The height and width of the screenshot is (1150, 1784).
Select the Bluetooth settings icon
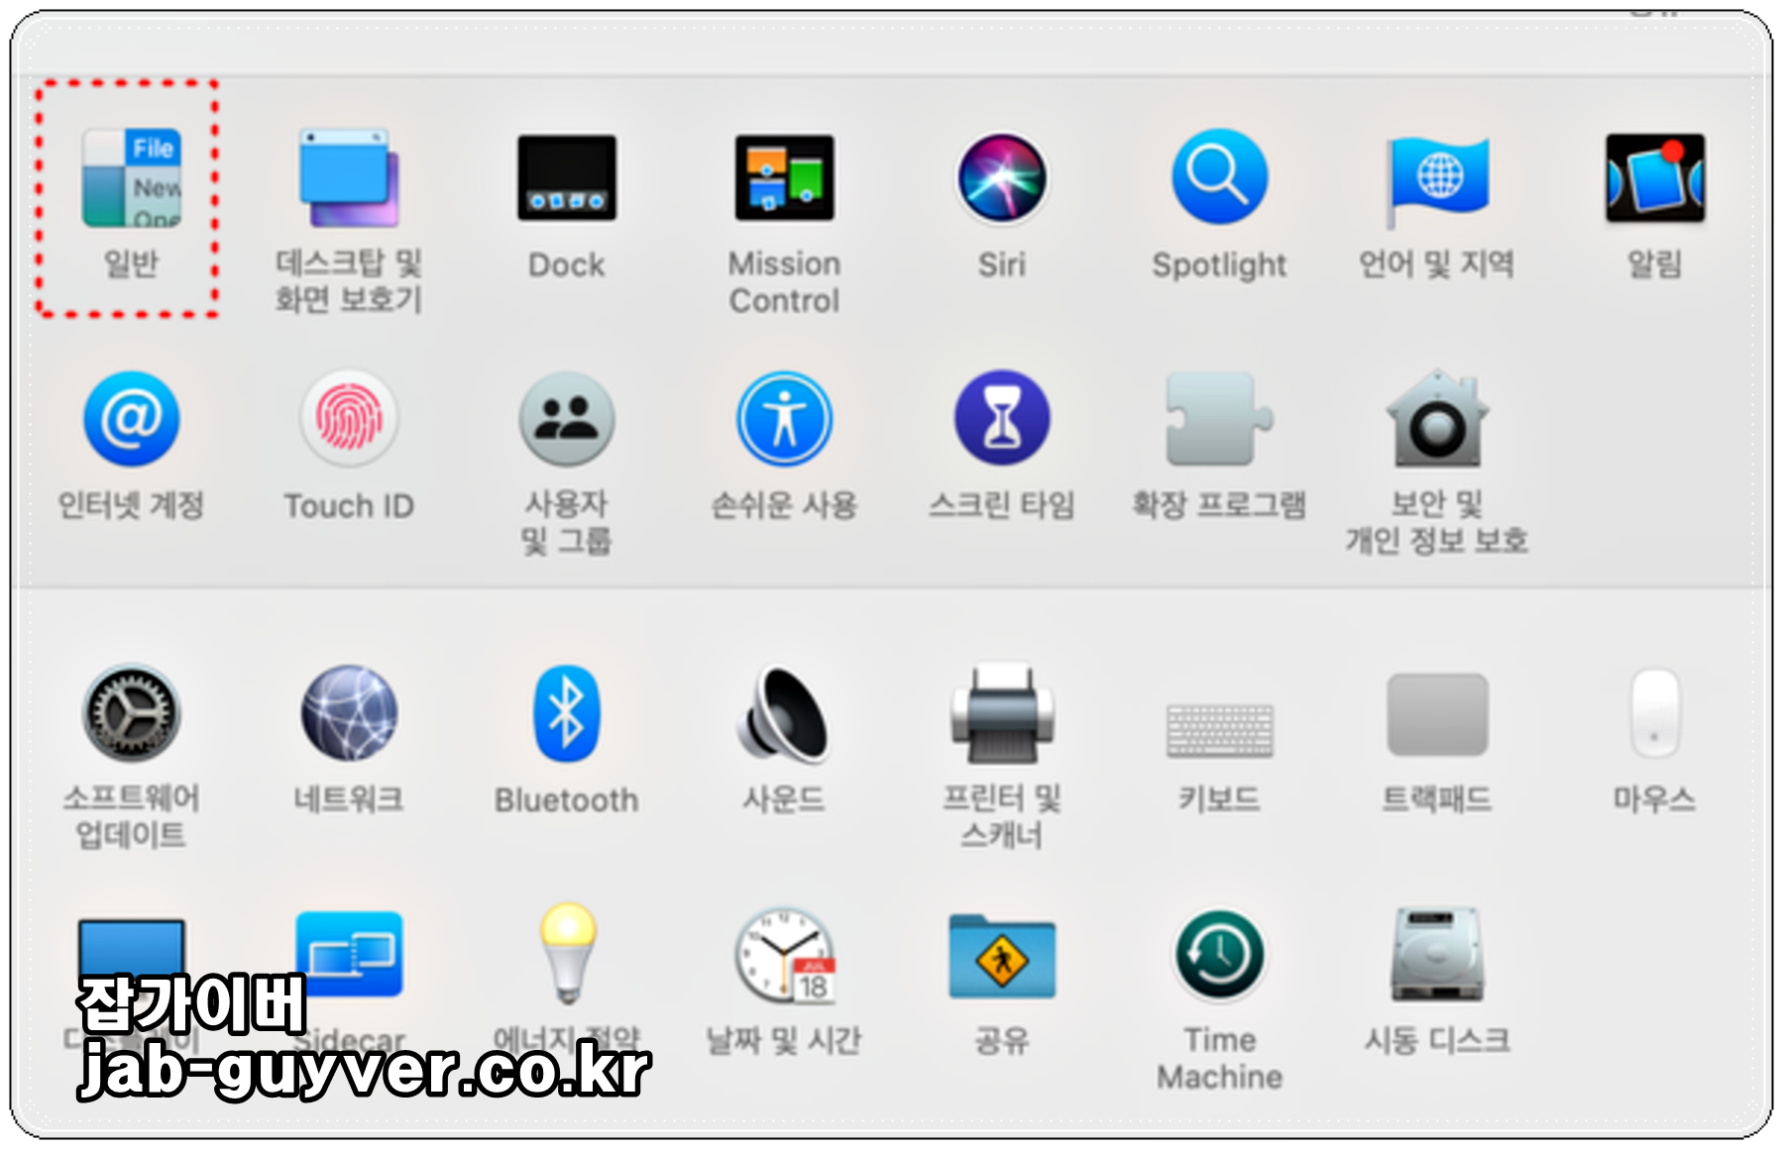point(566,713)
